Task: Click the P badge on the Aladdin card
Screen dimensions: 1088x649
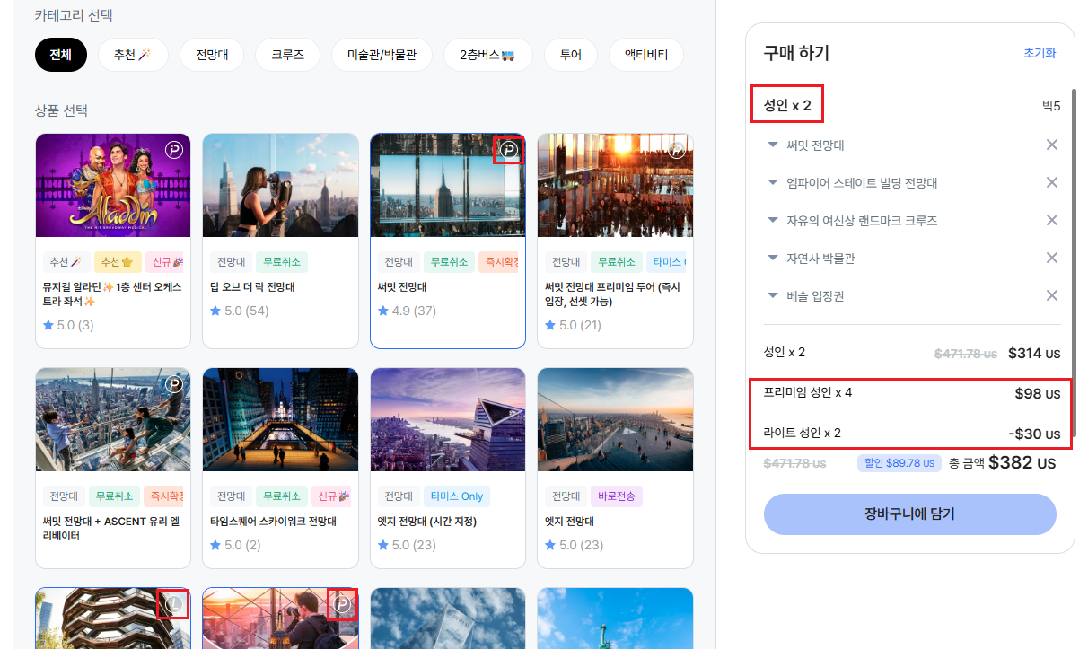Action: click(174, 150)
